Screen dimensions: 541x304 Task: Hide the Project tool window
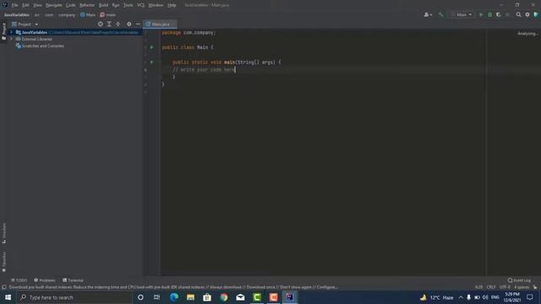pos(138,24)
